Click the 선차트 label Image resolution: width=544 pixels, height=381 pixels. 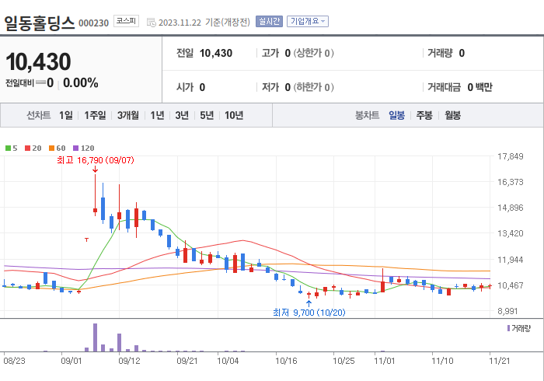click(x=39, y=115)
